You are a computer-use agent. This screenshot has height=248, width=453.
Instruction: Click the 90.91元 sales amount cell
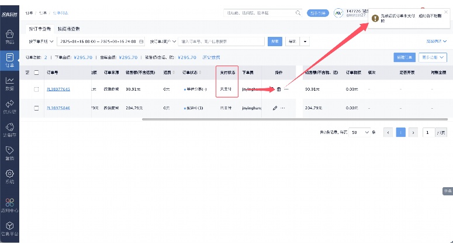click(x=133, y=89)
